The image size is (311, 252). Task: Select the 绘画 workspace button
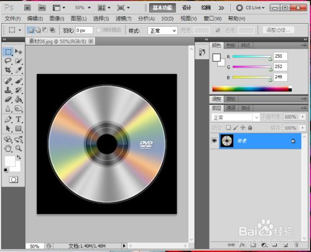(x=206, y=8)
